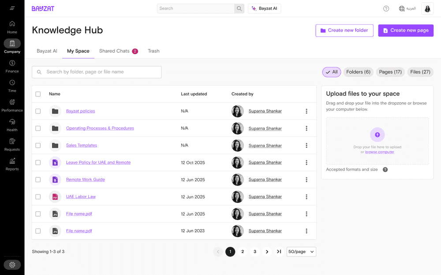The height and width of the screenshot is (275, 441).
Task: Open the Health section in the sidebar
Action: click(x=12, y=123)
